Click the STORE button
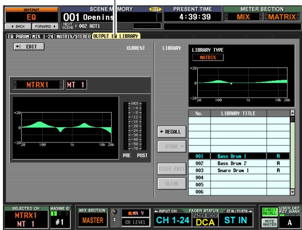The image size is (302, 230). pos(172,146)
